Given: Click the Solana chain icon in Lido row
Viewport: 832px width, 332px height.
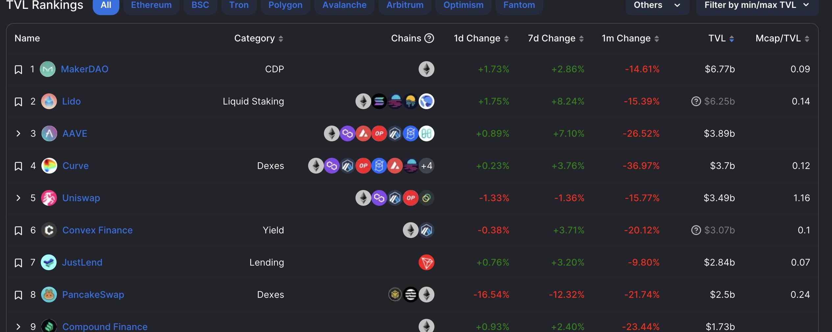Looking at the screenshot, I should 379,101.
